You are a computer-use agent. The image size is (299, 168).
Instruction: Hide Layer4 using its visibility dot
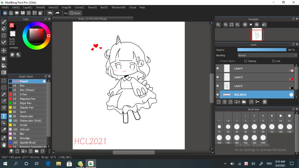tap(218, 68)
